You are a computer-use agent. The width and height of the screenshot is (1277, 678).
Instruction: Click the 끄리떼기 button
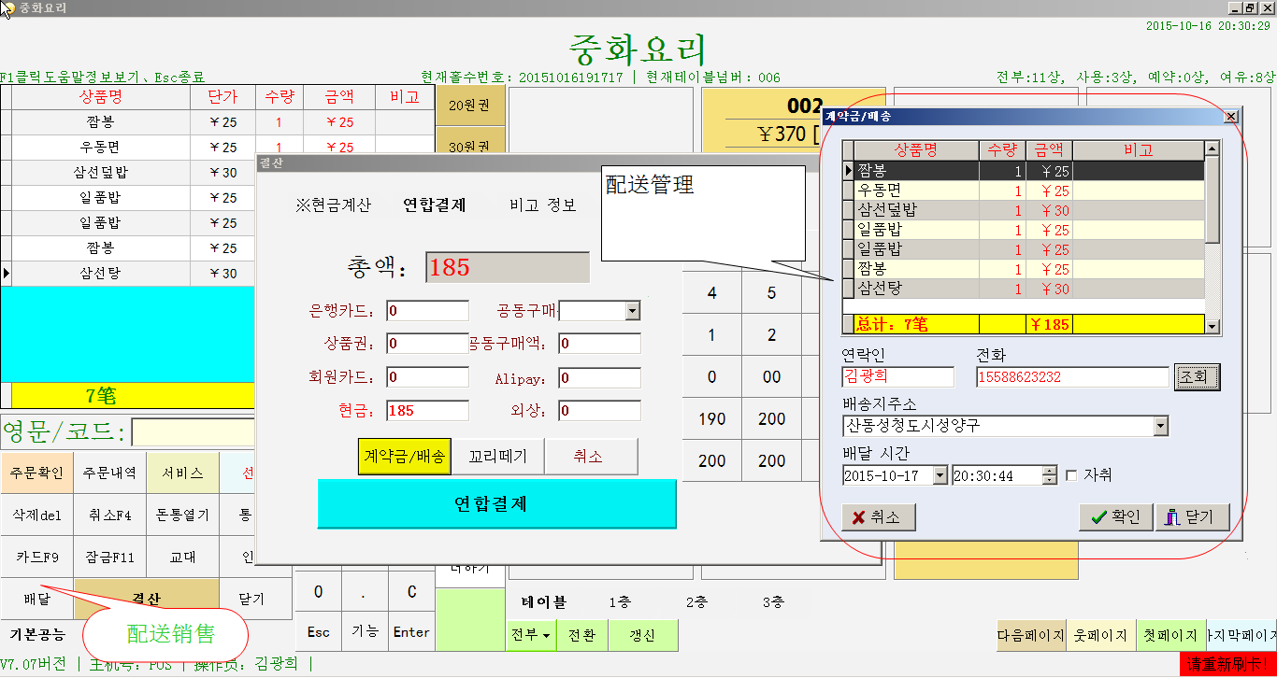[497, 457]
